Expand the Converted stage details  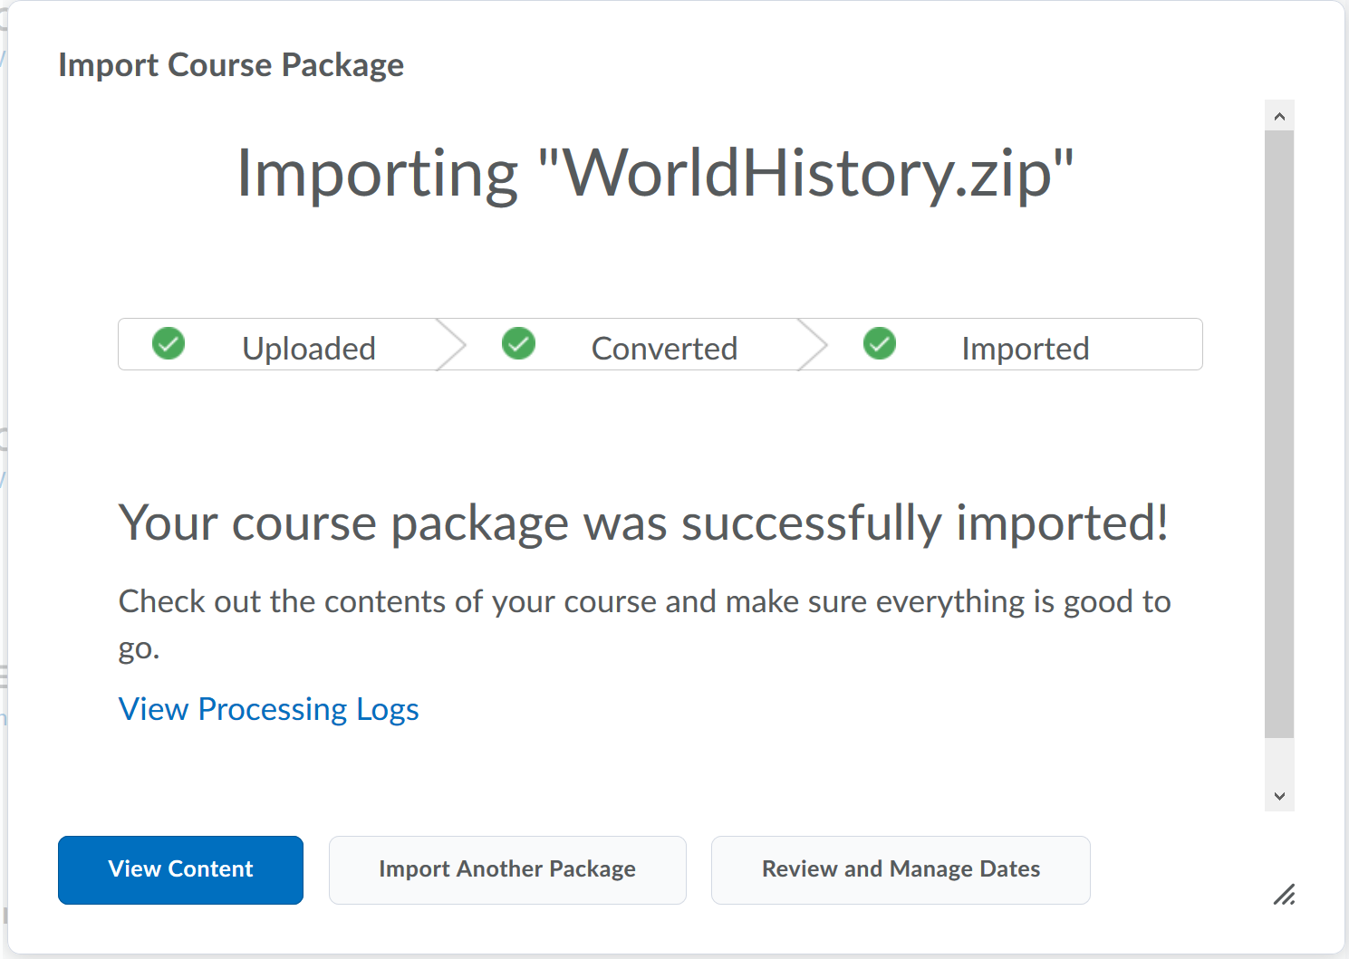click(664, 348)
